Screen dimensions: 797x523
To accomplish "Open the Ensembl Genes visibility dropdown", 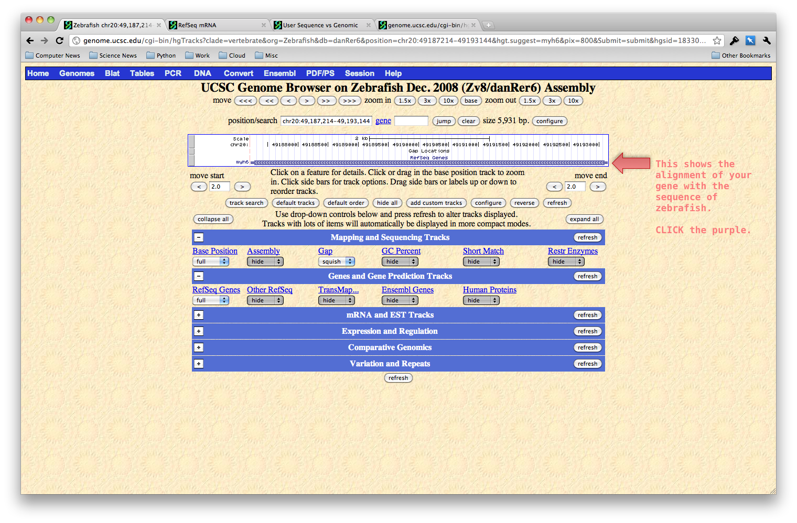I will coord(400,300).
